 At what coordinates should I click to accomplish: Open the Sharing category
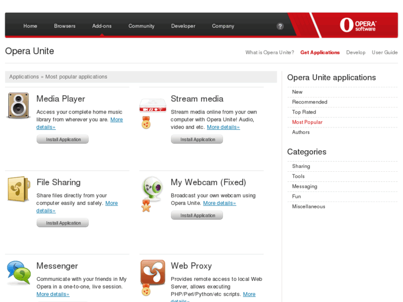[301, 166]
